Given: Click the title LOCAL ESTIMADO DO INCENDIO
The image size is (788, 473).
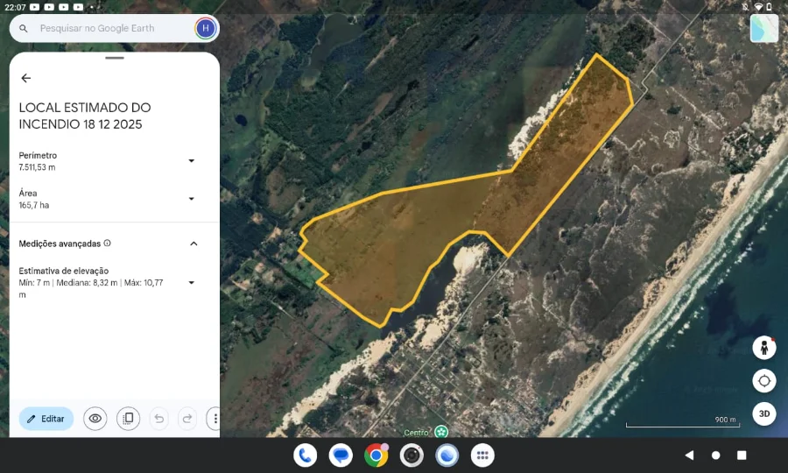Looking at the screenshot, I should pyautogui.click(x=84, y=116).
